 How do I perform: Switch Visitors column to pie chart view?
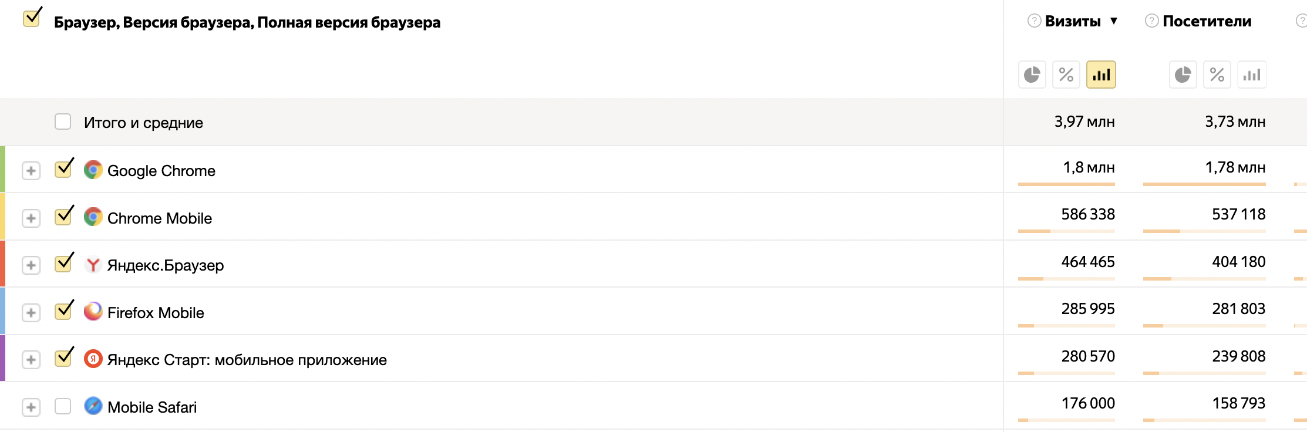click(1183, 75)
